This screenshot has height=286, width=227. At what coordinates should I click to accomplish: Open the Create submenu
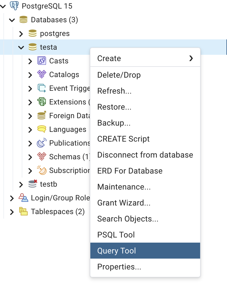click(145, 59)
